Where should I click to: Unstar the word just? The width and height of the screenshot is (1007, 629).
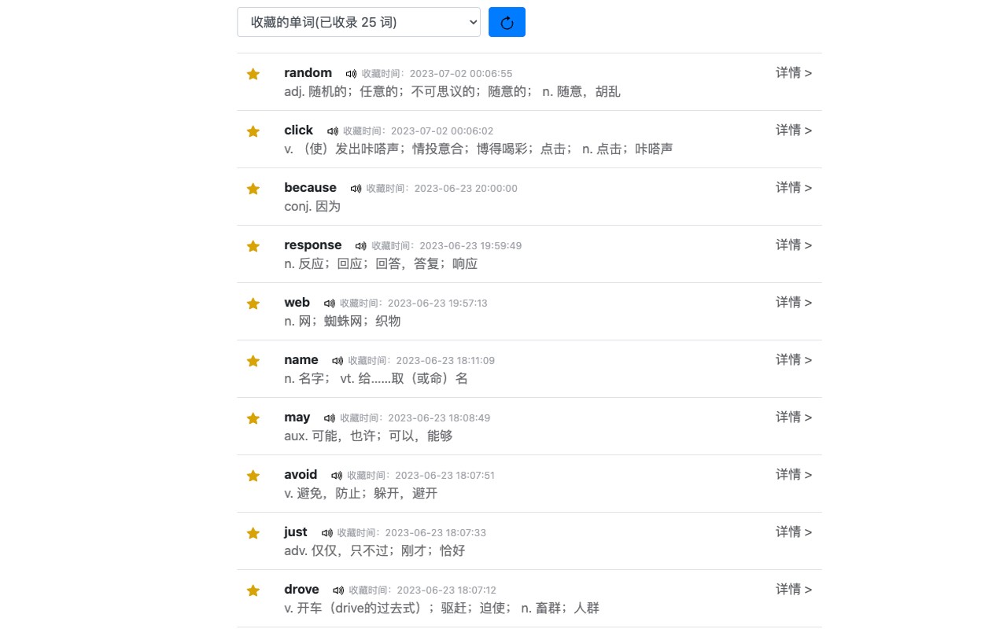click(x=253, y=533)
